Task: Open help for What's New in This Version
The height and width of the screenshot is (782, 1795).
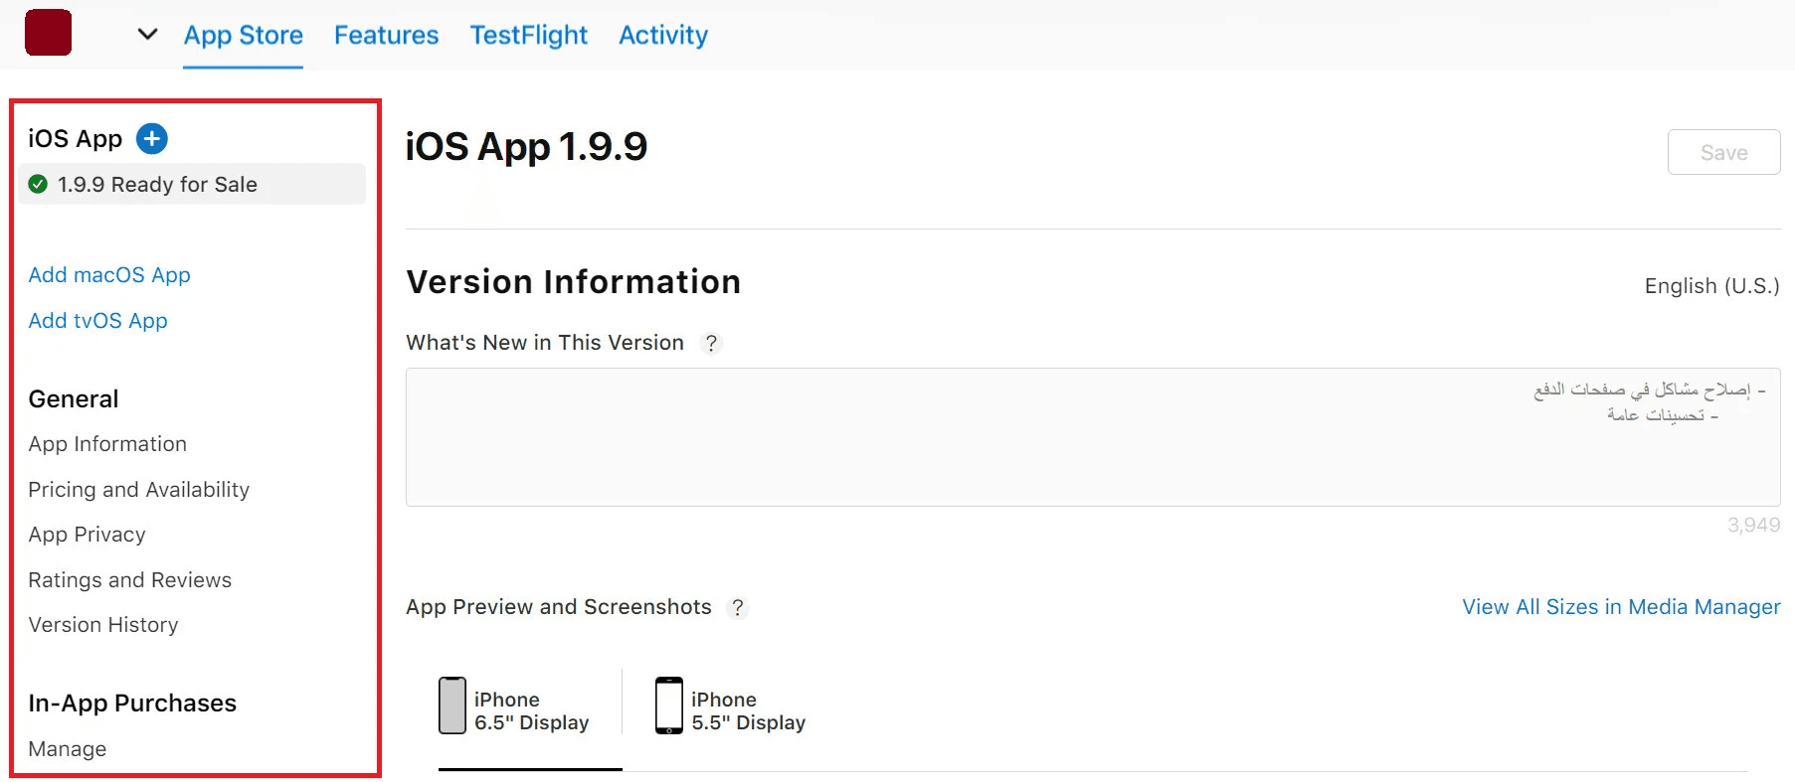Action: coord(710,343)
